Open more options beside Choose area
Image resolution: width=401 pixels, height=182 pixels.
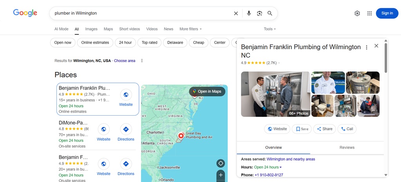tap(142, 61)
